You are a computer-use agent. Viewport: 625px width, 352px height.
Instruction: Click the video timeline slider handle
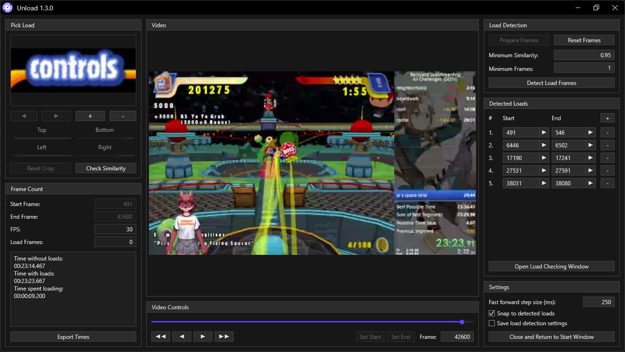462,322
